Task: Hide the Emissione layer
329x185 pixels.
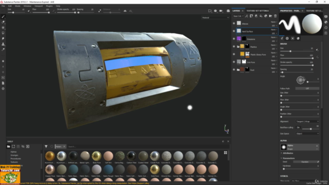Action: (x=234, y=39)
